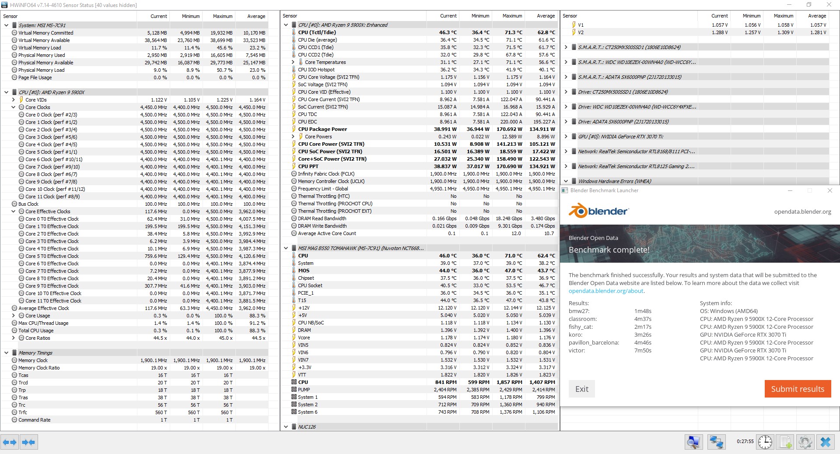This screenshot has width=840, height=454.
Task: Click the pavillon_barcelona result label
Action: click(x=594, y=343)
